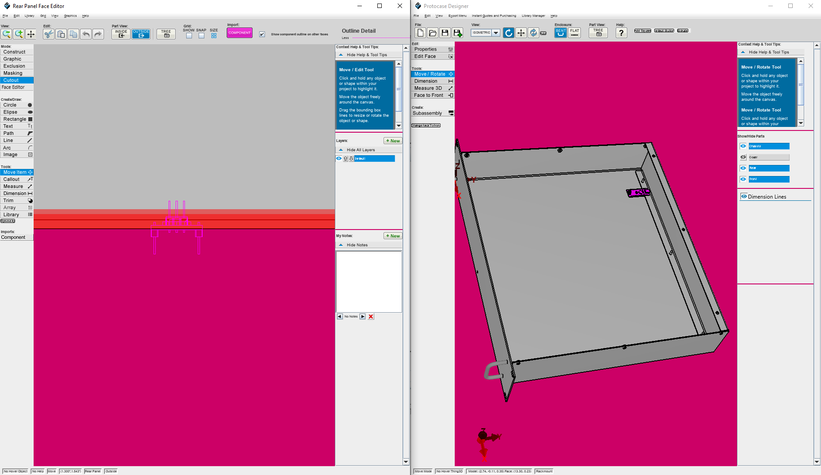Screen dimensions: 821x475
Task: Add a new layer with the New button
Action: tap(393, 141)
